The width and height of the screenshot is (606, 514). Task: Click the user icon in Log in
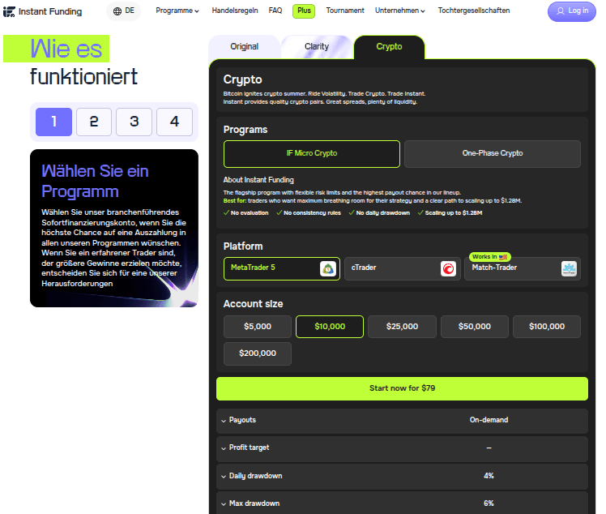coord(561,11)
